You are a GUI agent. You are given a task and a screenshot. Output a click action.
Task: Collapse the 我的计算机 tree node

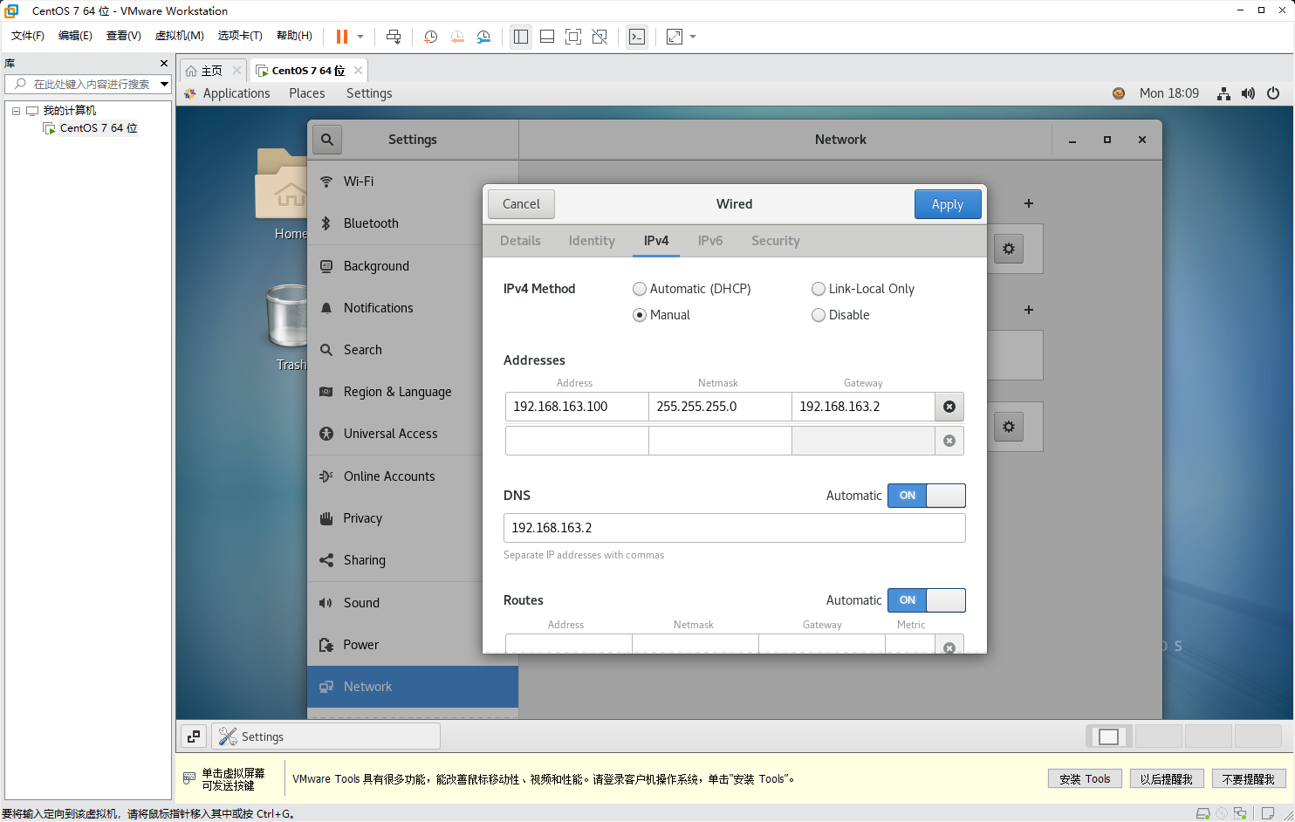[x=16, y=111]
